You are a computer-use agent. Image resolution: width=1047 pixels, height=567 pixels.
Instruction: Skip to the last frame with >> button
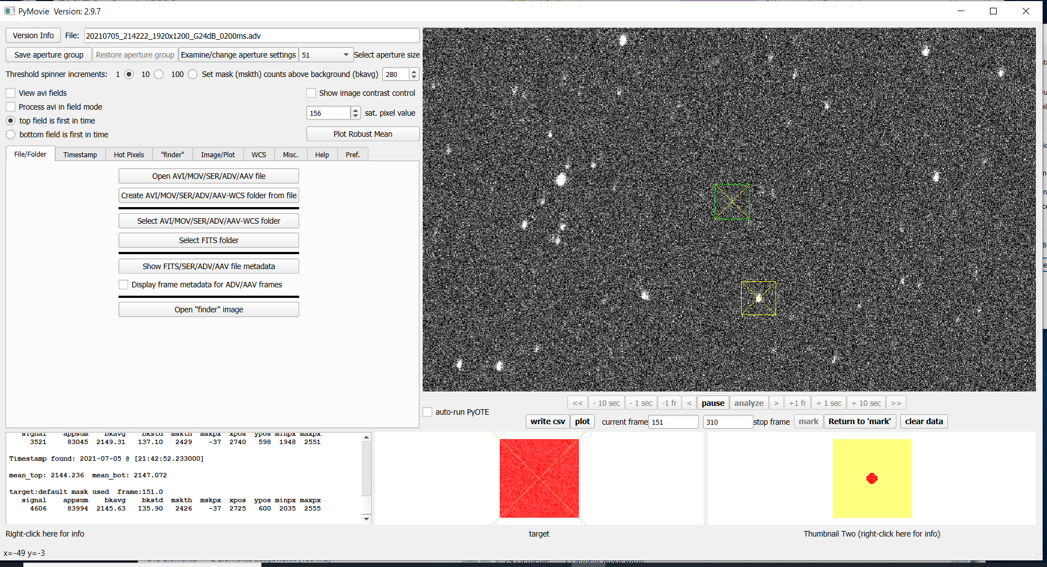(x=896, y=403)
